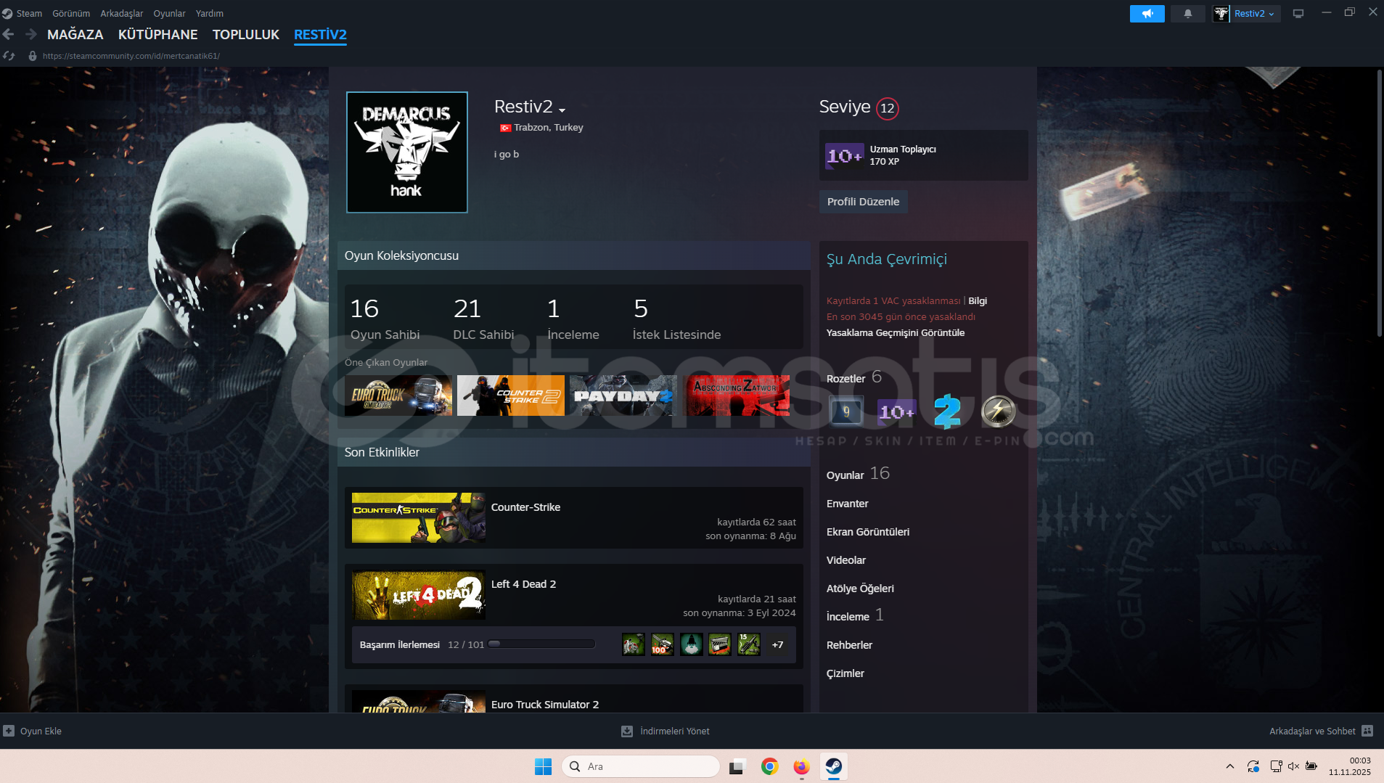Open the Videolar link
The image size is (1384, 783).
846,560
